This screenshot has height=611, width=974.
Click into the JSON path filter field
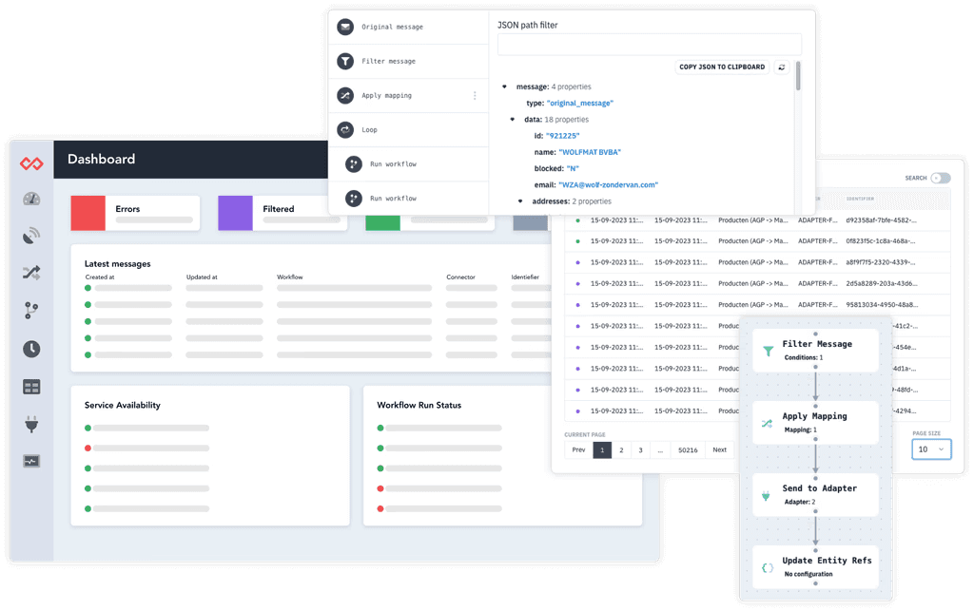coord(649,45)
